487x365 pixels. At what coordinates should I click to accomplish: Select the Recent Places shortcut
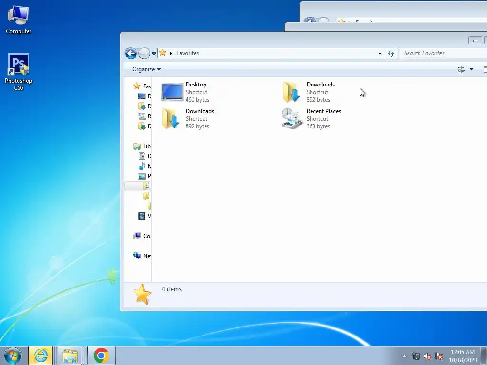coord(312,118)
